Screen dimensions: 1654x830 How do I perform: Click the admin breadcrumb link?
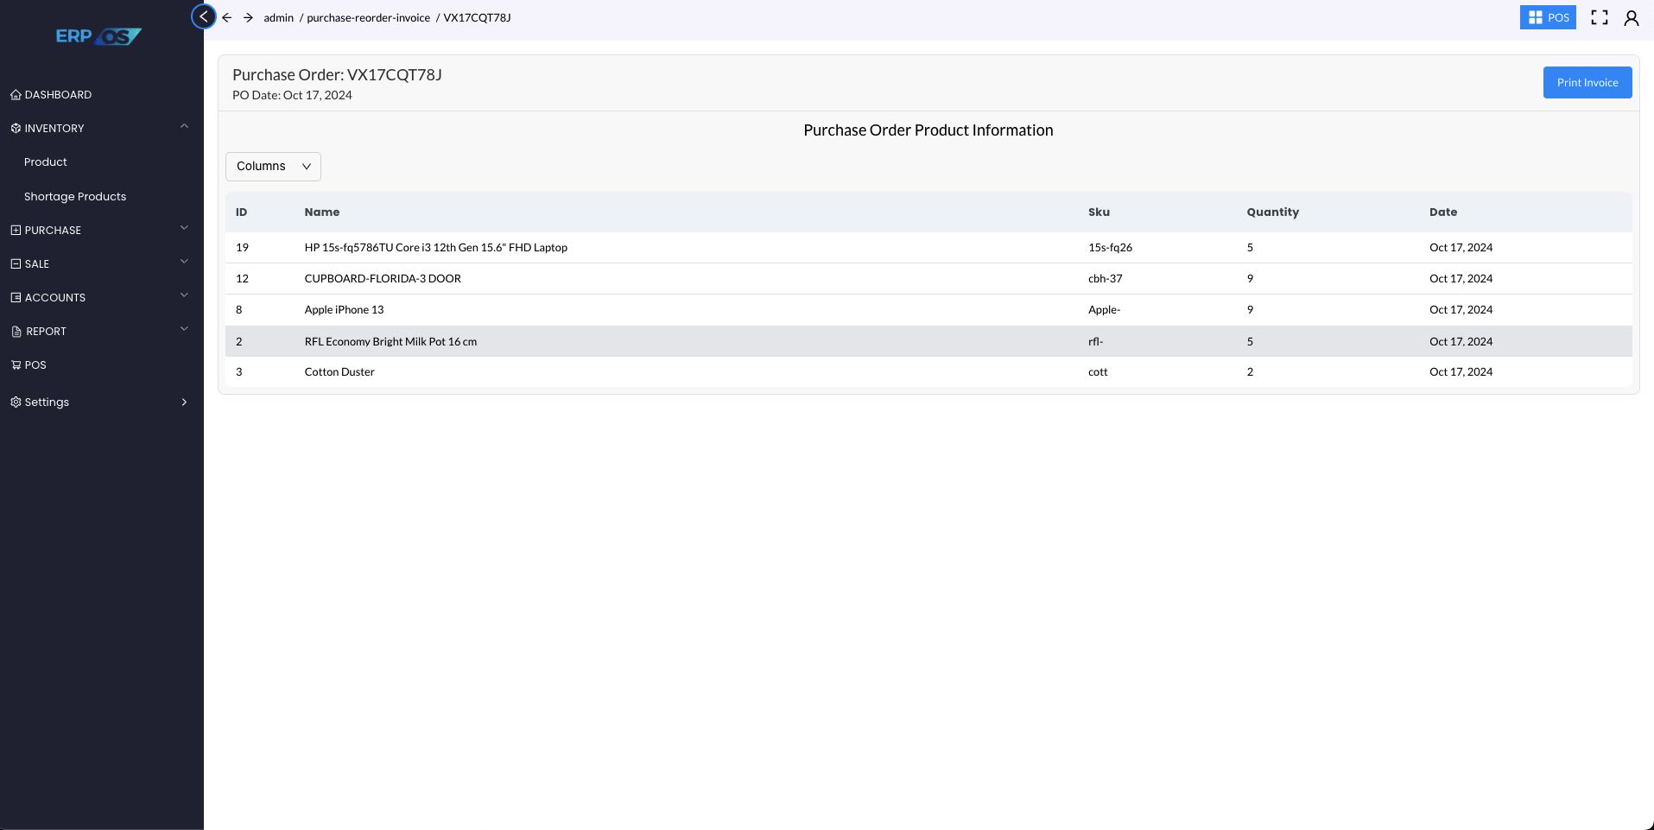279,18
